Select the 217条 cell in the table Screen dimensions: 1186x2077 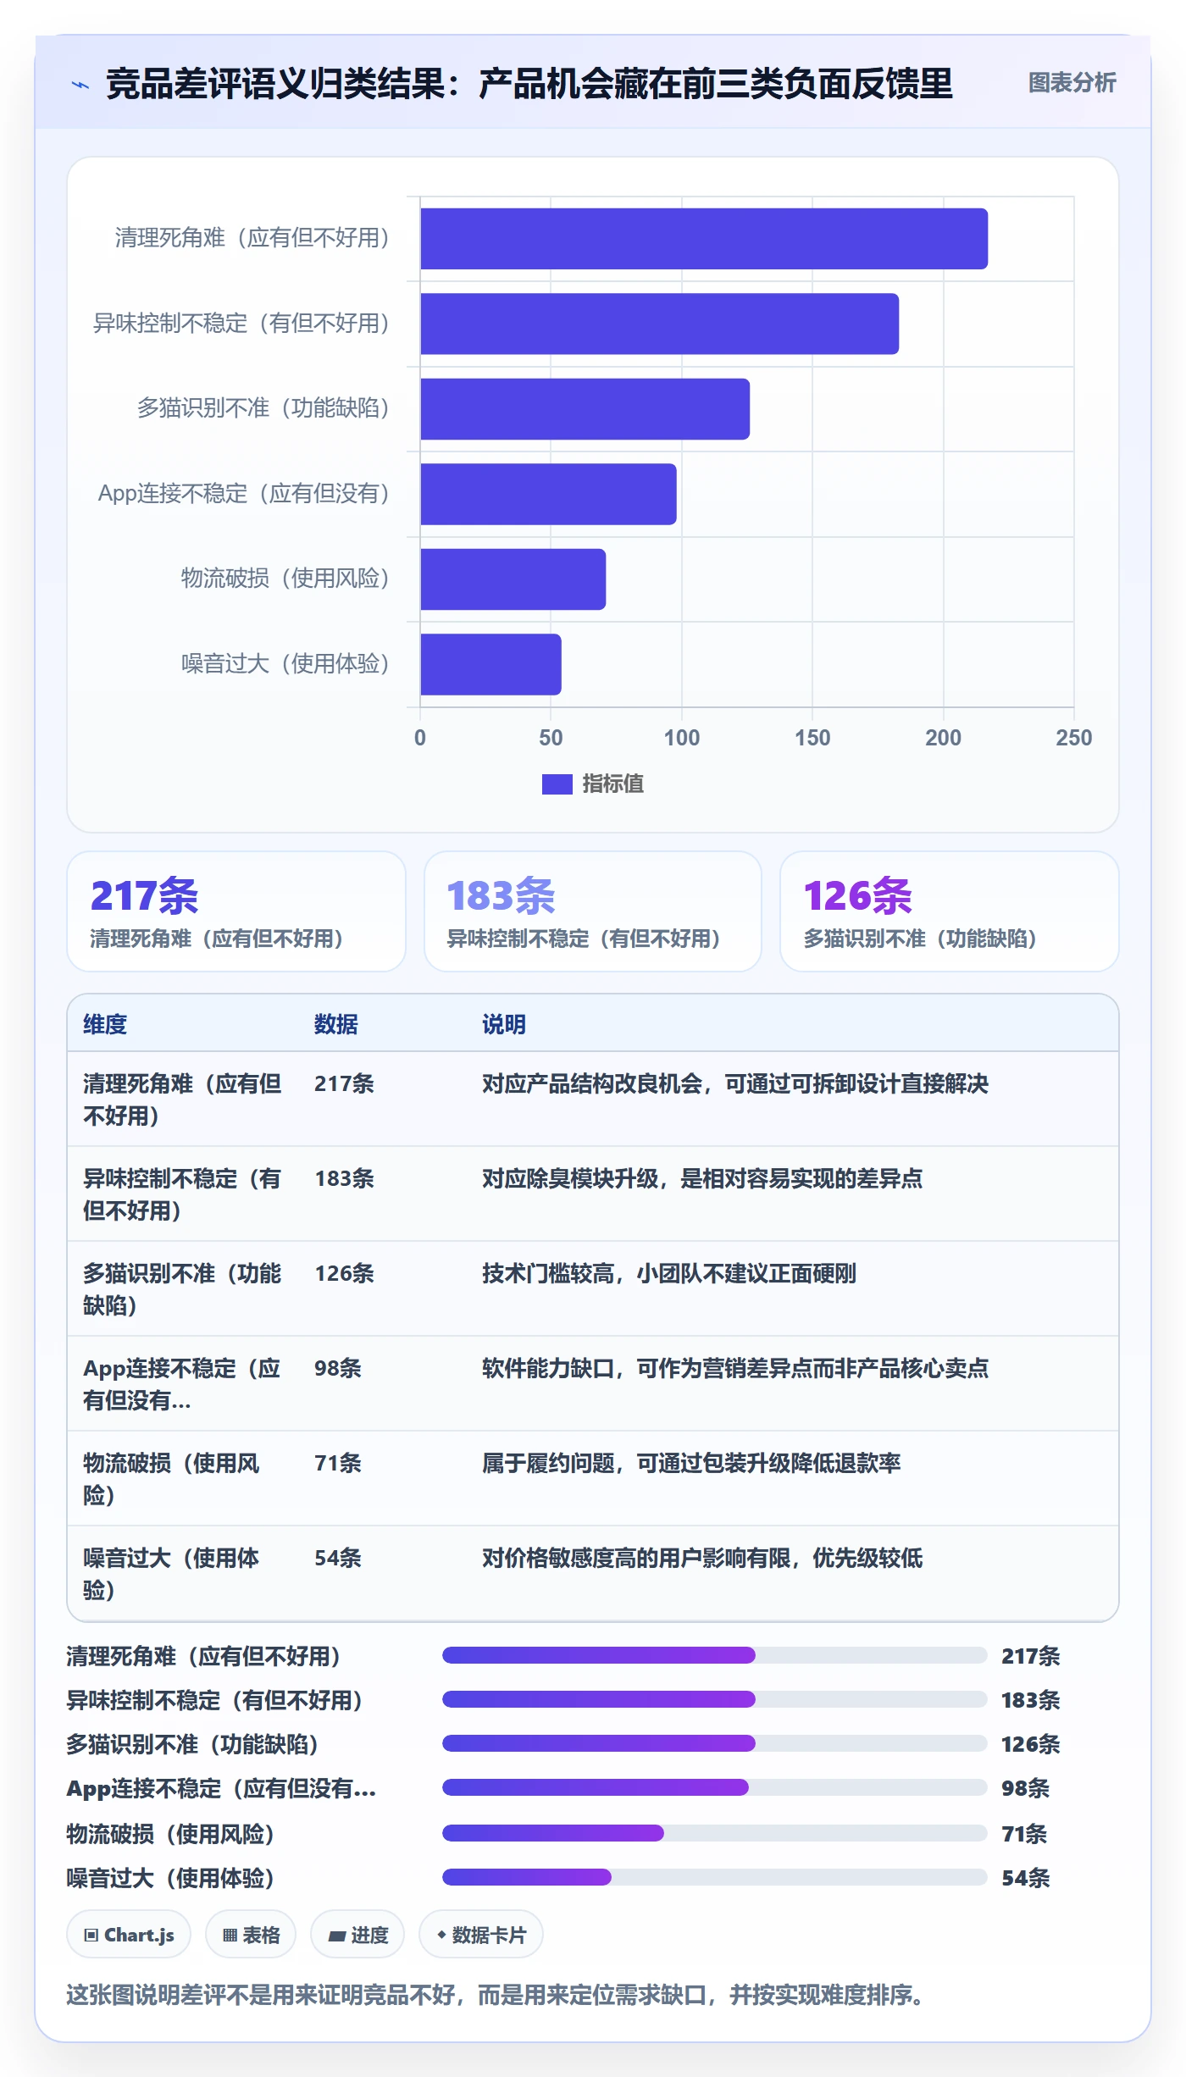[344, 1083]
